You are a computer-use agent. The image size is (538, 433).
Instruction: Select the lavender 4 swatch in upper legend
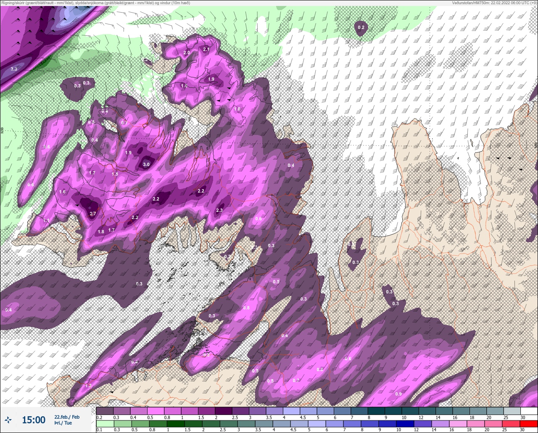291,411
